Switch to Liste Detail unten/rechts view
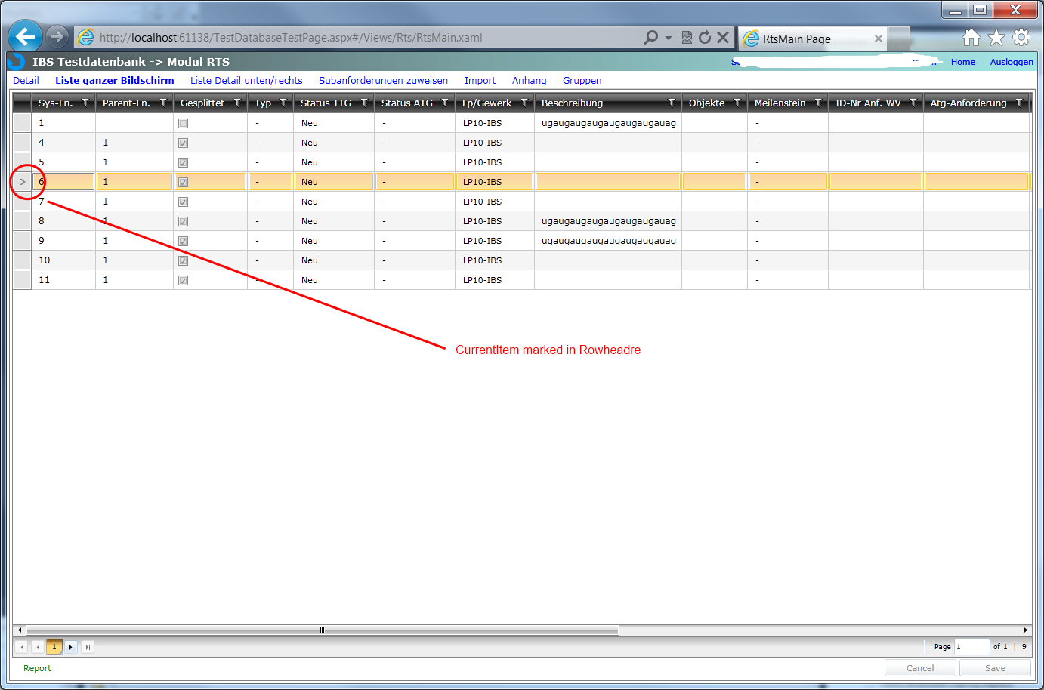 (x=246, y=81)
